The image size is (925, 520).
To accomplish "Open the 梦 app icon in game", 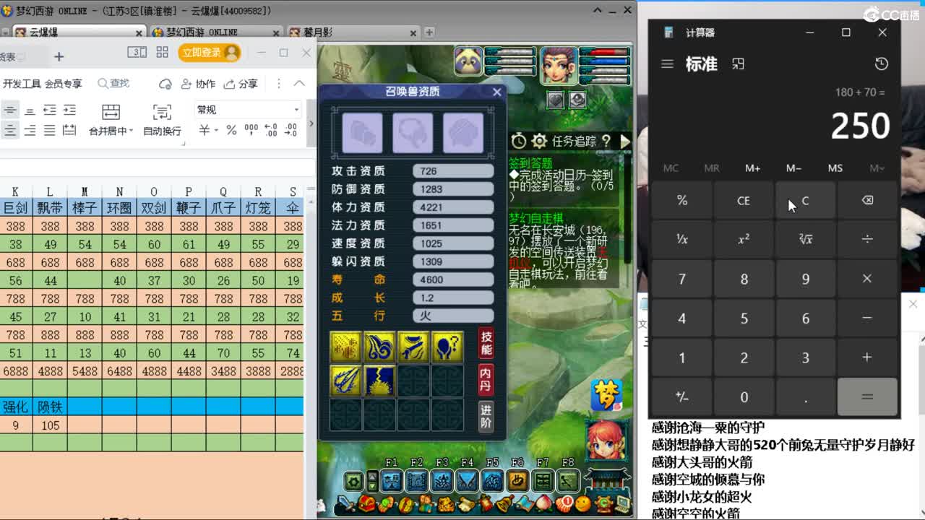I will tap(606, 395).
